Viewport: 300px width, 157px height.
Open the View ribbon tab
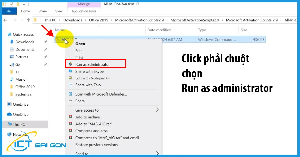[x=59, y=11]
